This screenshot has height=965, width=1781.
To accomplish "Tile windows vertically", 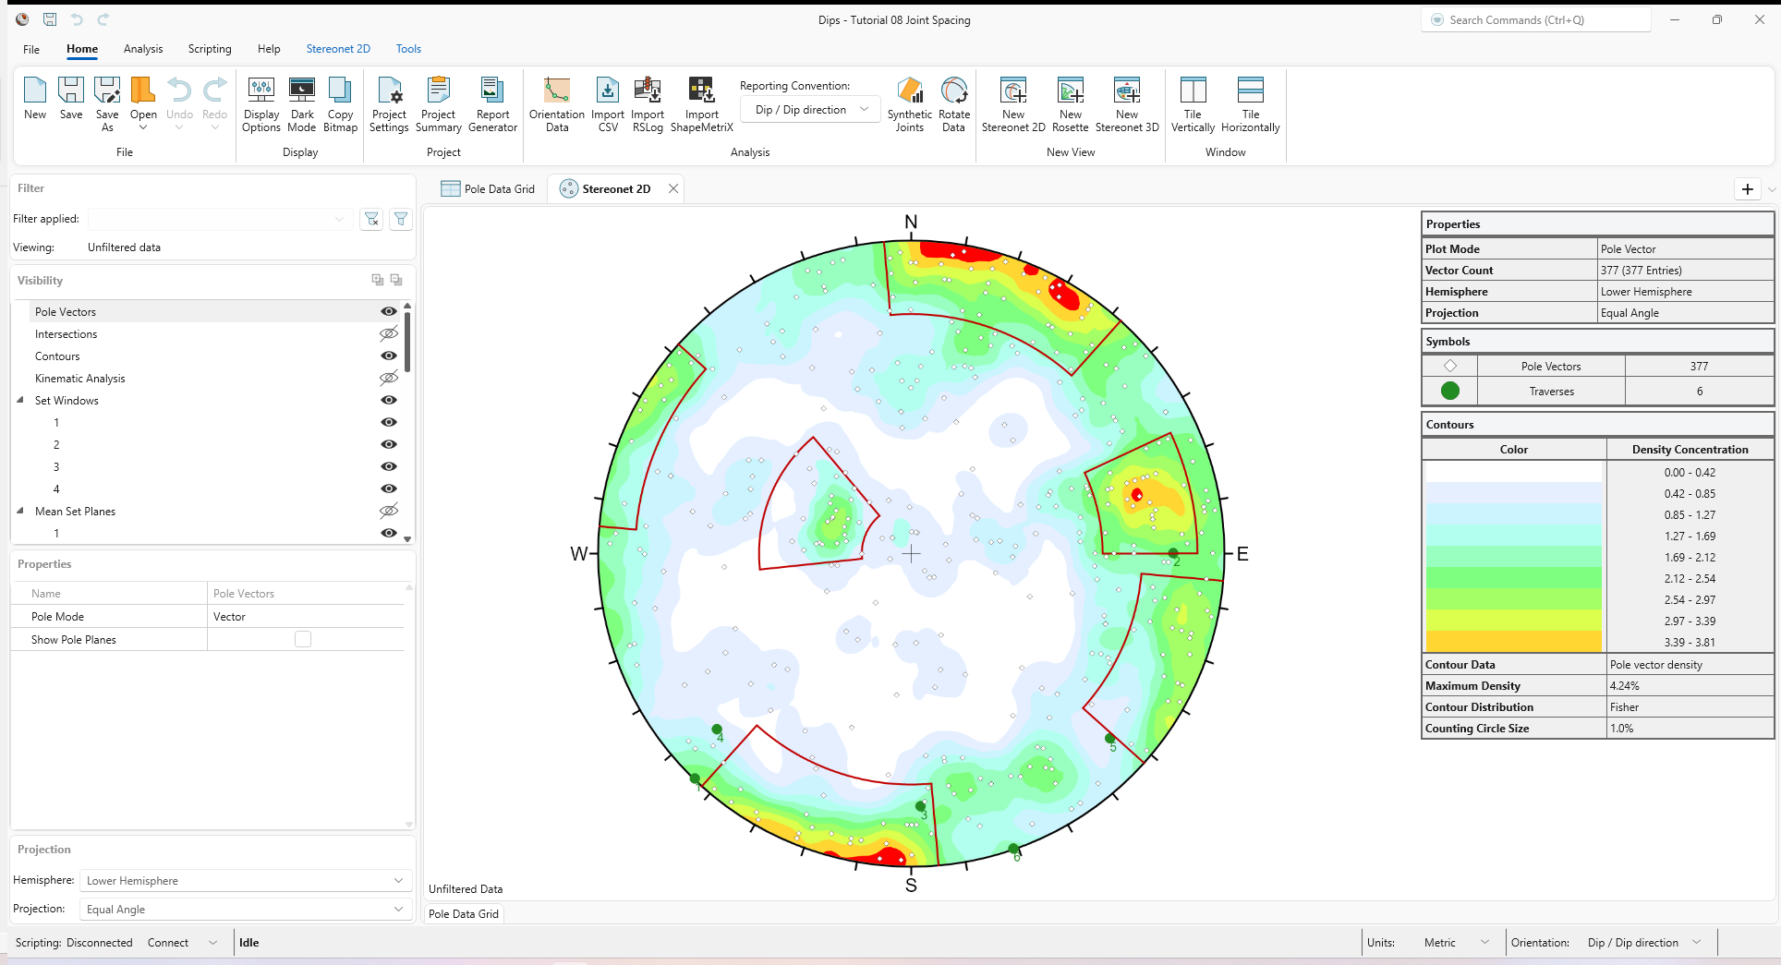I will click(1193, 103).
